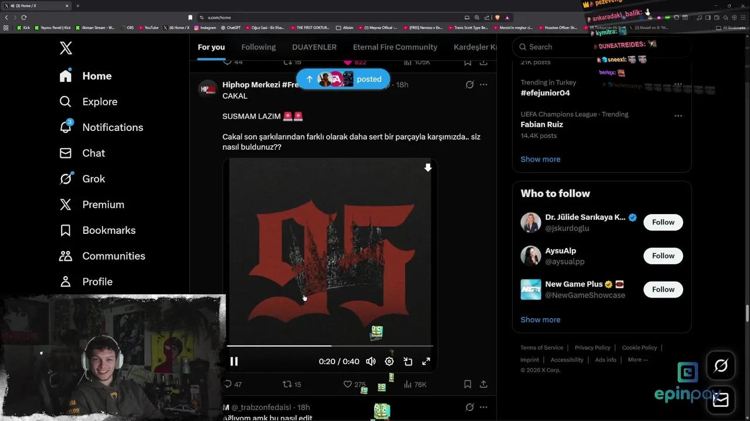Click the new posts 'posted' pill

(x=343, y=79)
